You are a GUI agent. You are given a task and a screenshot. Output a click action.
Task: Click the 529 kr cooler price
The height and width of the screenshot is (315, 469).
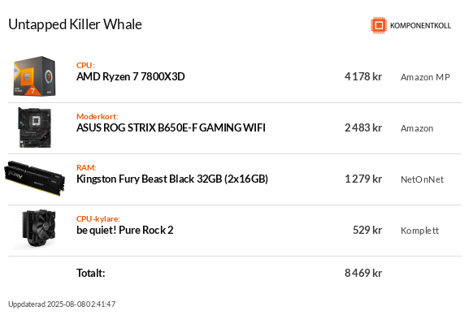(367, 230)
